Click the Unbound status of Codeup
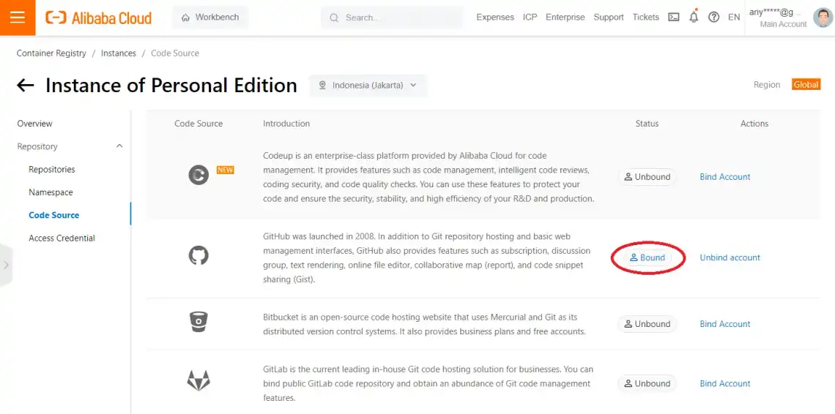The height and width of the screenshot is (414, 835). coord(647,177)
